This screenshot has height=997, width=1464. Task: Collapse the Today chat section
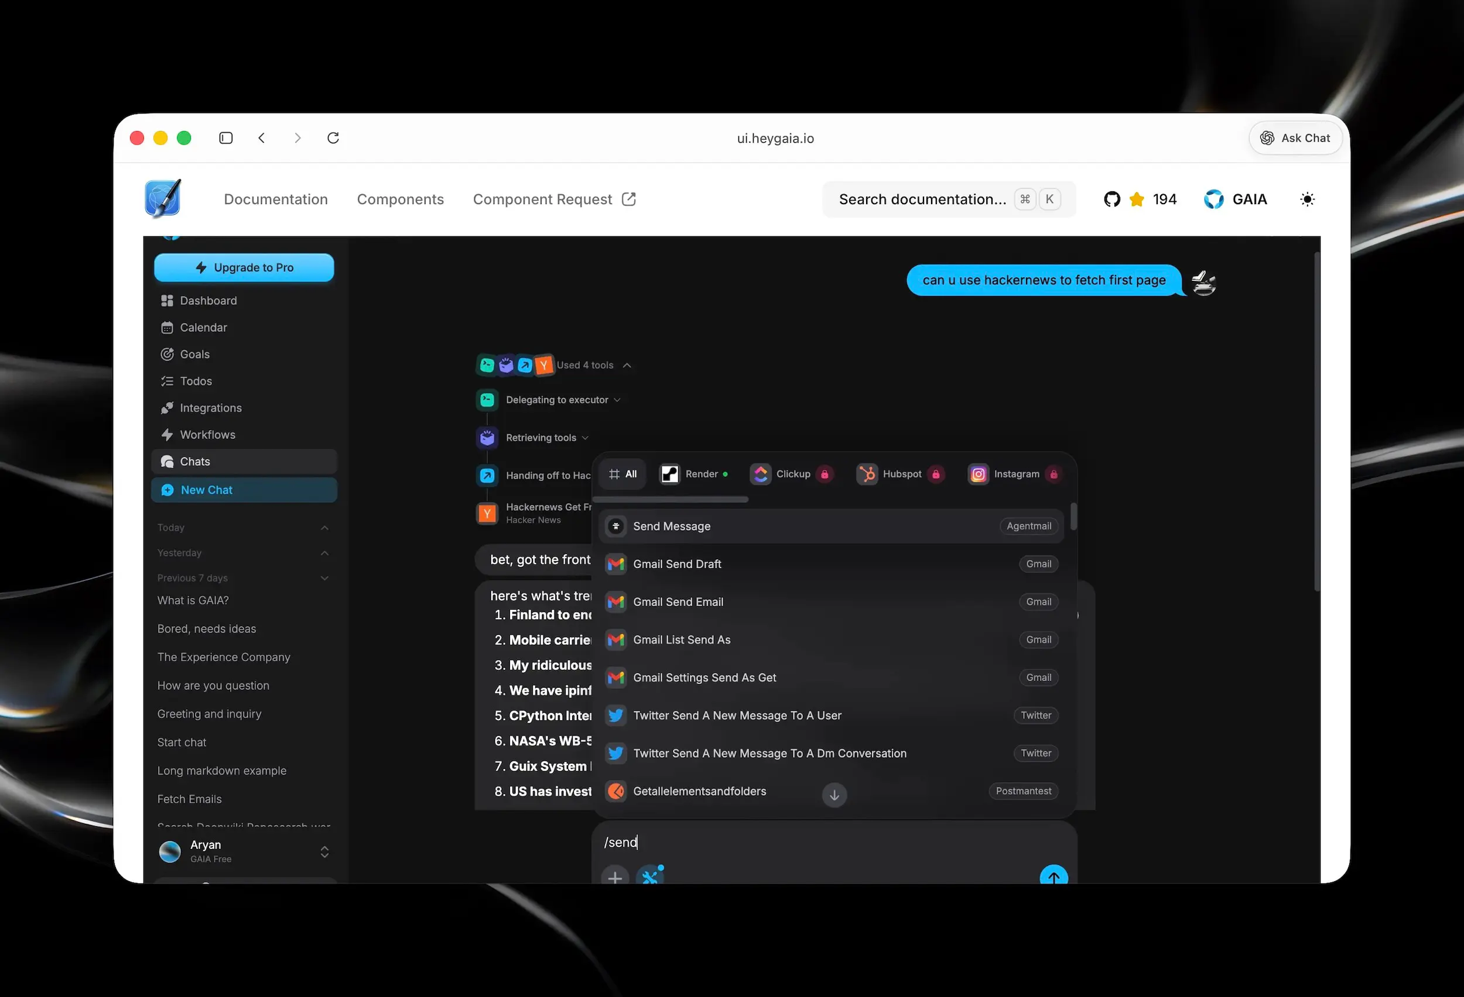tap(324, 527)
